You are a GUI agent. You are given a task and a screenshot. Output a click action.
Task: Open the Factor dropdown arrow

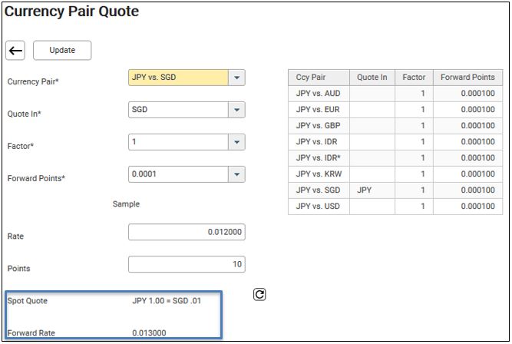236,142
